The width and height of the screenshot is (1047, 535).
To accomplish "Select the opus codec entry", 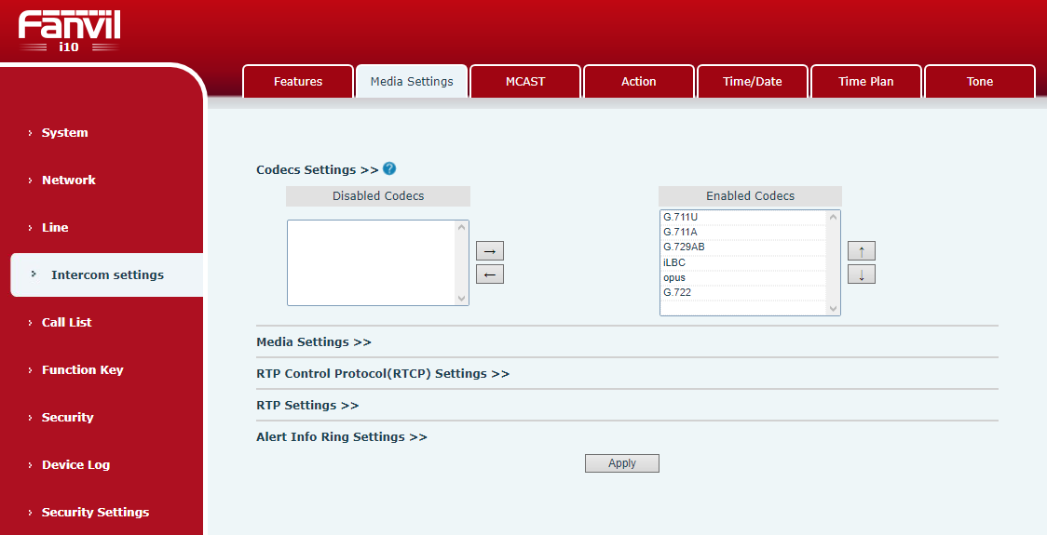I will point(674,278).
